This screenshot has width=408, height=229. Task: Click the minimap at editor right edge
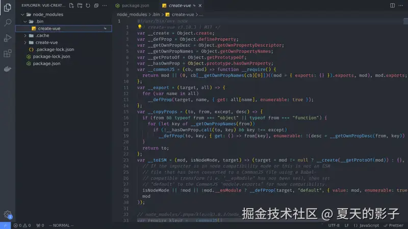[405, 21]
